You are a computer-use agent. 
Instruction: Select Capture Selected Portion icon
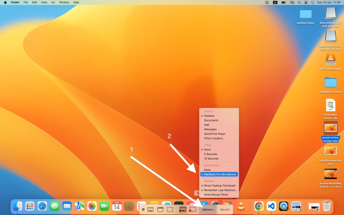tap(170, 210)
